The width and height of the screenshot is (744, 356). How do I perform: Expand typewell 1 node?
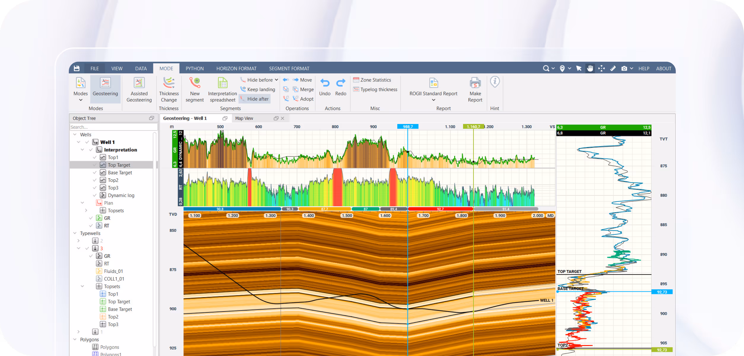[78, 332]
